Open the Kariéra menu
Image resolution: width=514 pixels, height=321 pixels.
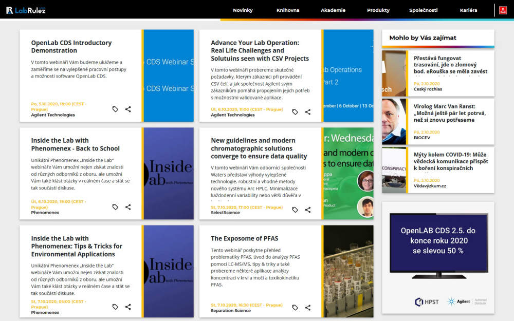click(468, 10)
